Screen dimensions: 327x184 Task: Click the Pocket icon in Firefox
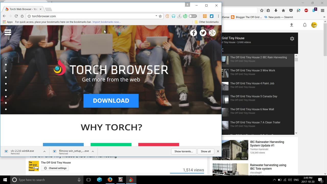click(291, 10)
